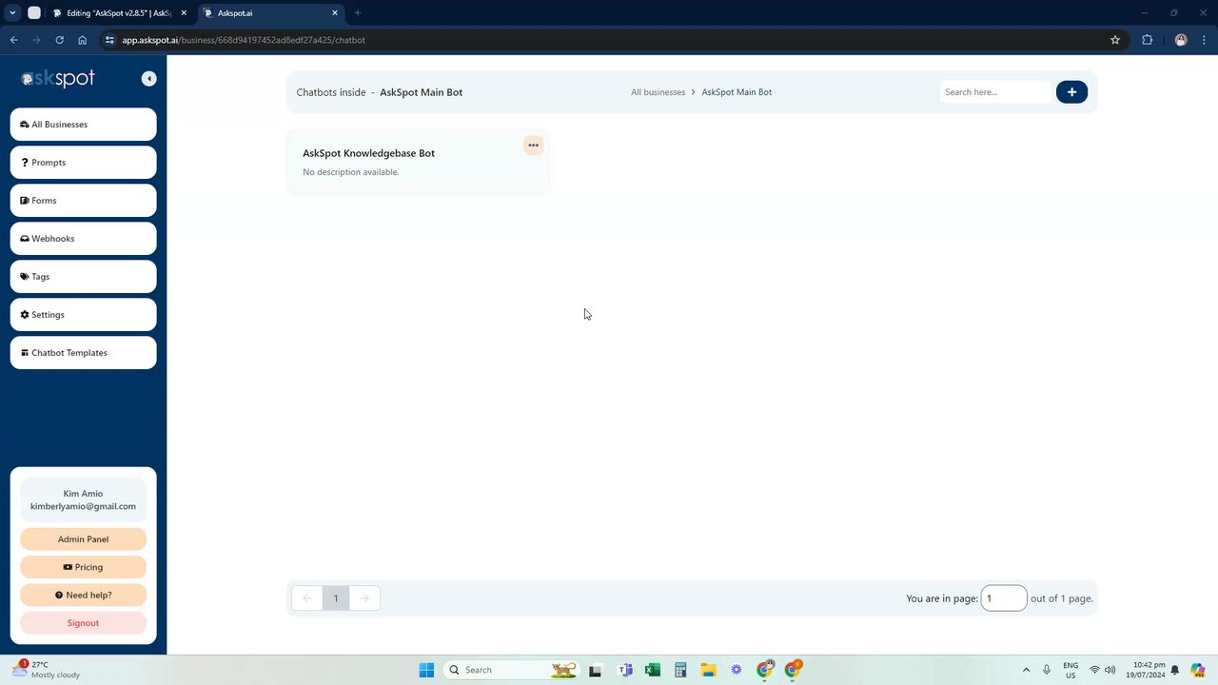Sign out with the Signout button
Viewport: 1218px width, 685px height.
click(83, 623)
